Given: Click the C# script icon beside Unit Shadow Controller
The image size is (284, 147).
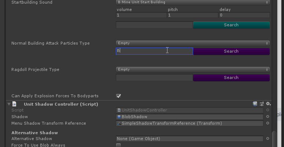Looking at the screenshot, I should click(x=14, y=104).
